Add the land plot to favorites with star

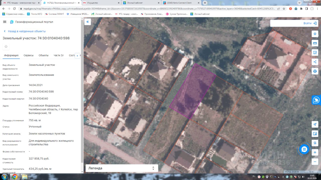[6, 46]
